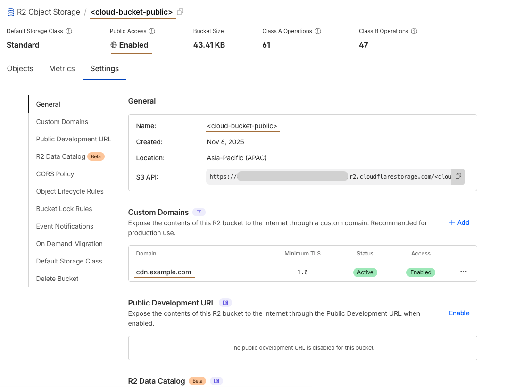Click the cdn.example.com domain entry

[x=164, y=272]
